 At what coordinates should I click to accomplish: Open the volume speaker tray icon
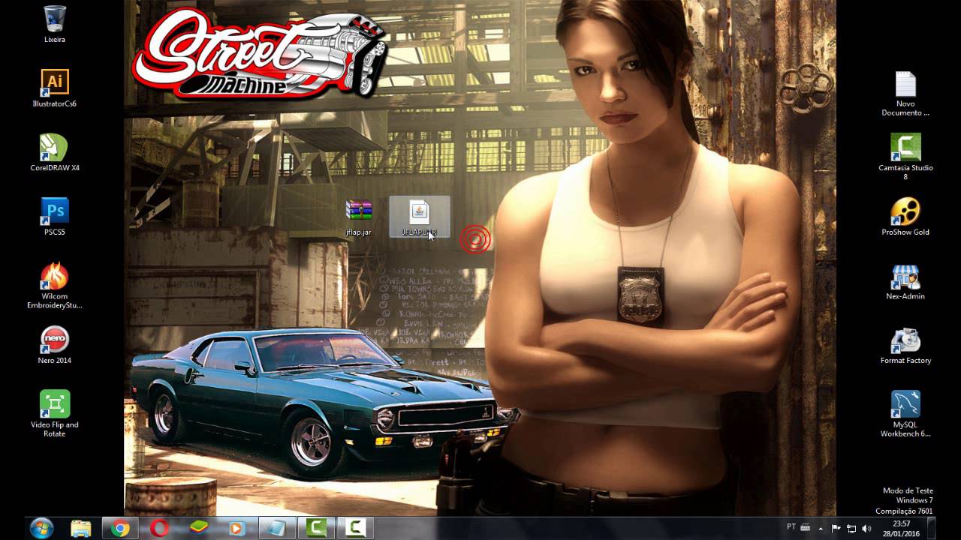click(867, 528)
